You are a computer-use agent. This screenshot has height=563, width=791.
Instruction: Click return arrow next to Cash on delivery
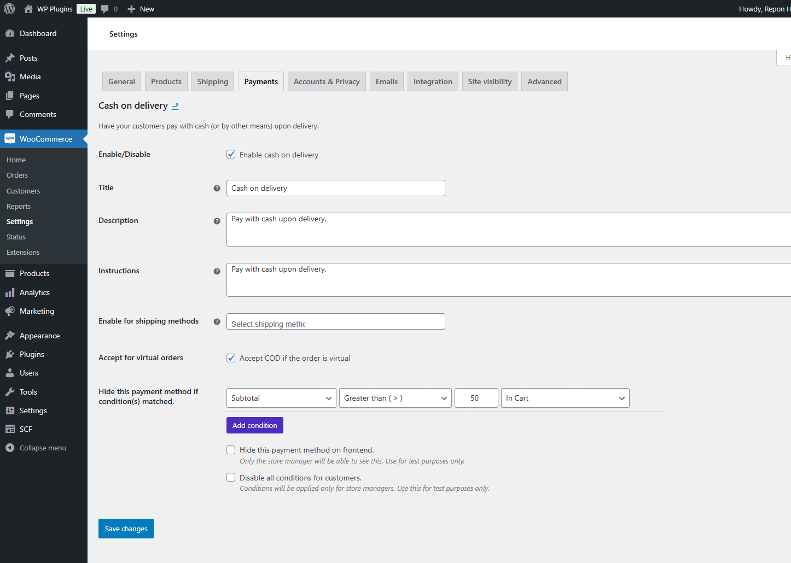point(175,106)
